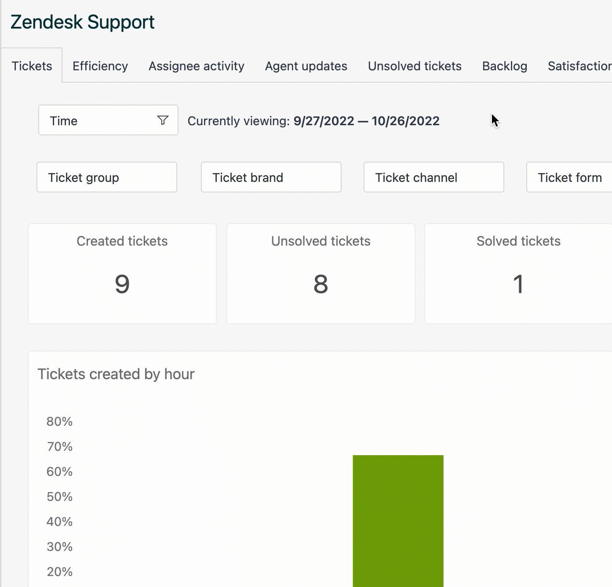The height and width of the screenshot is (587, 612).
Task: Click the Unsolved tickets card showing 8
Action: click(x=321, y=274)
